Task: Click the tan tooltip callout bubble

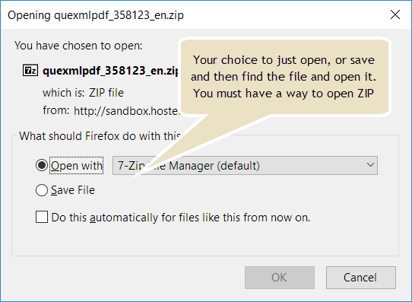Action: click(x=284, y=77)
